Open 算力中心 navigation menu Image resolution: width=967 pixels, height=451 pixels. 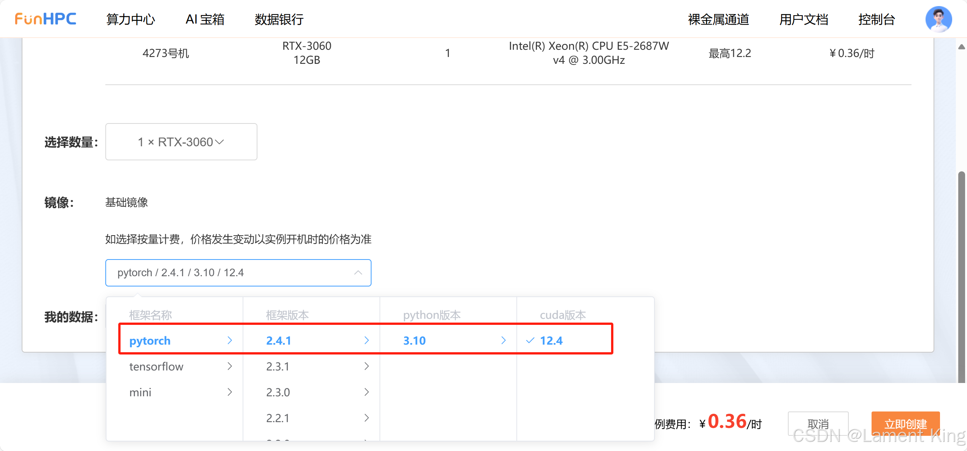coord(130,19)
